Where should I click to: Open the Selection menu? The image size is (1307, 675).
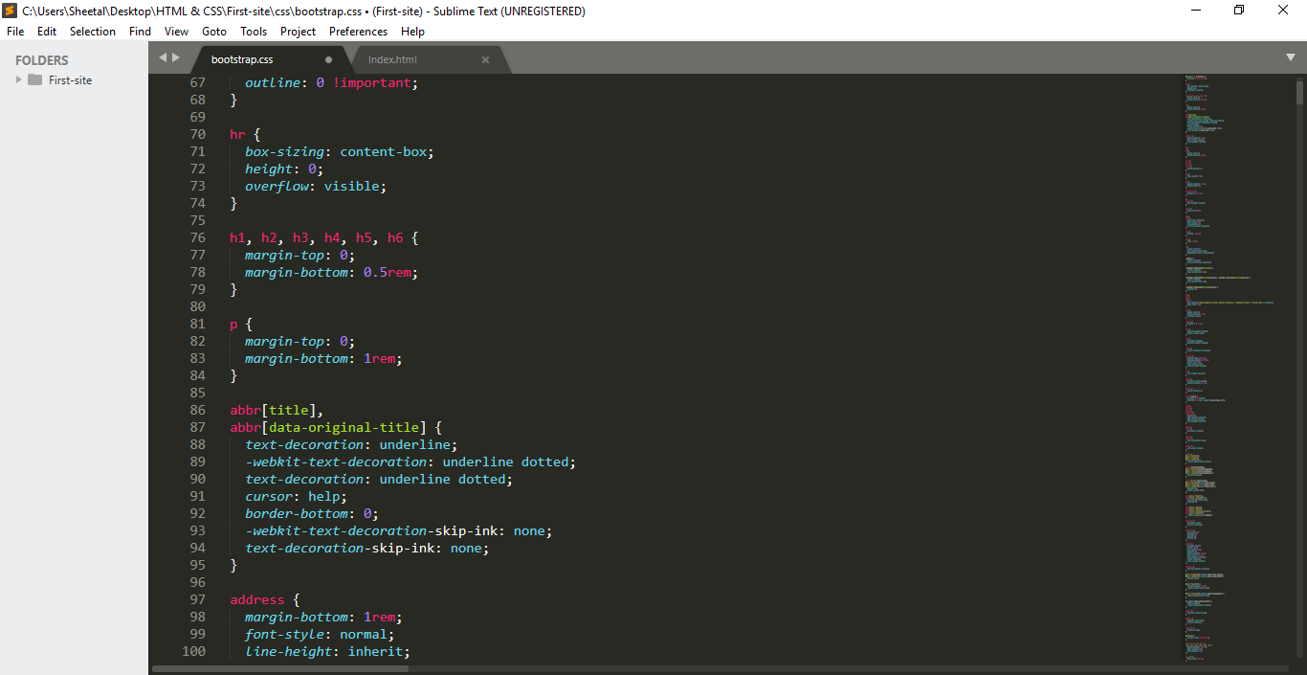(92, 32)
